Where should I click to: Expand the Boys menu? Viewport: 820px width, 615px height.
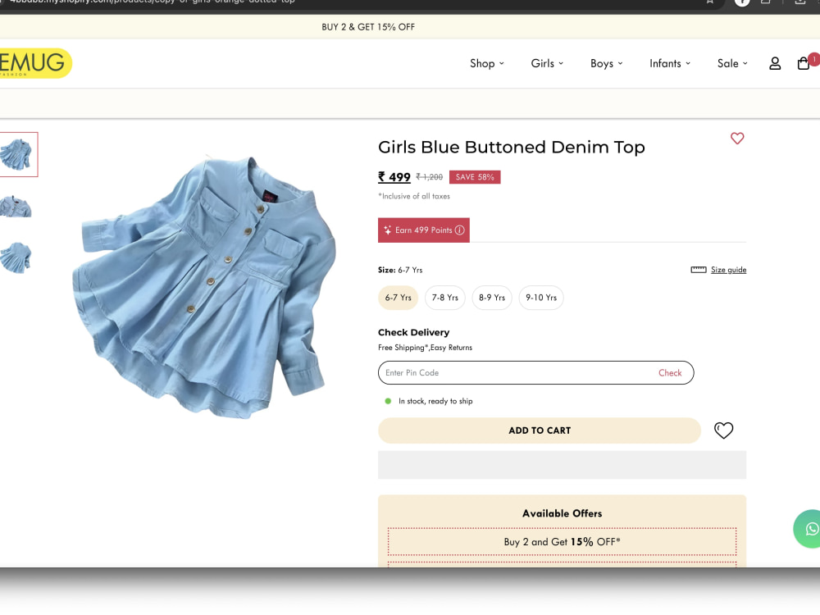pos(607,63)
